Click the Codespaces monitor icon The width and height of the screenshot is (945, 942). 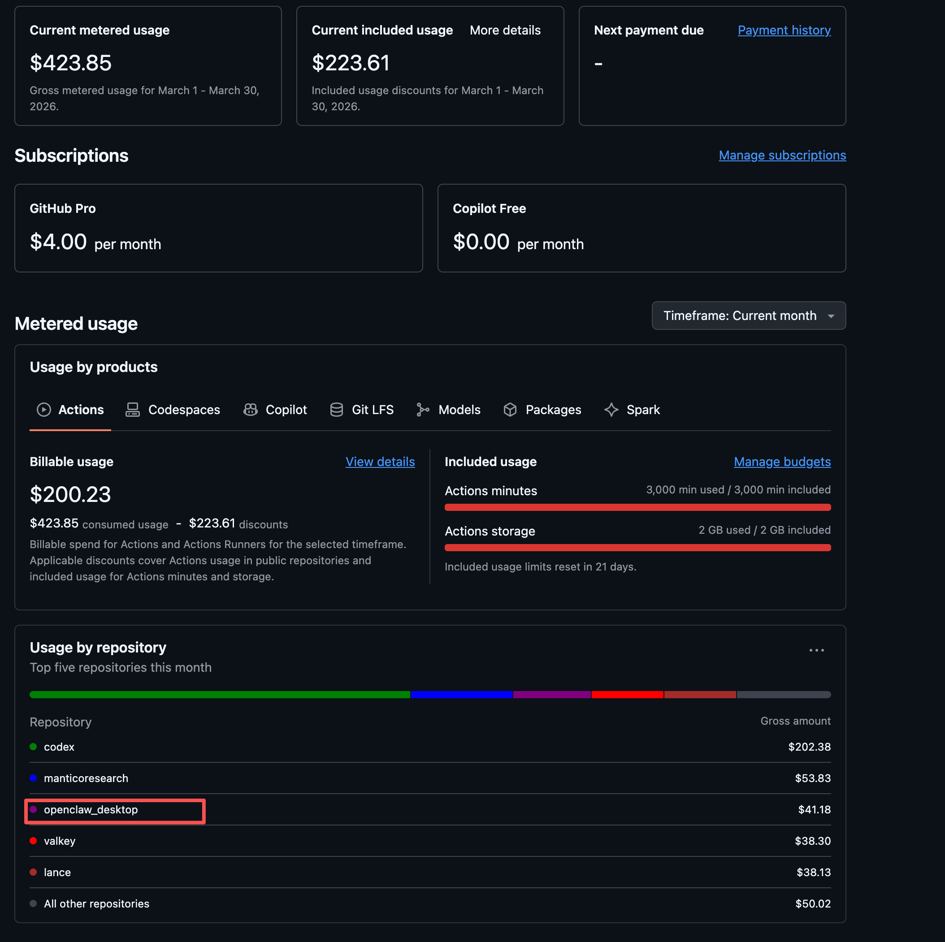[x=132, y=410]
